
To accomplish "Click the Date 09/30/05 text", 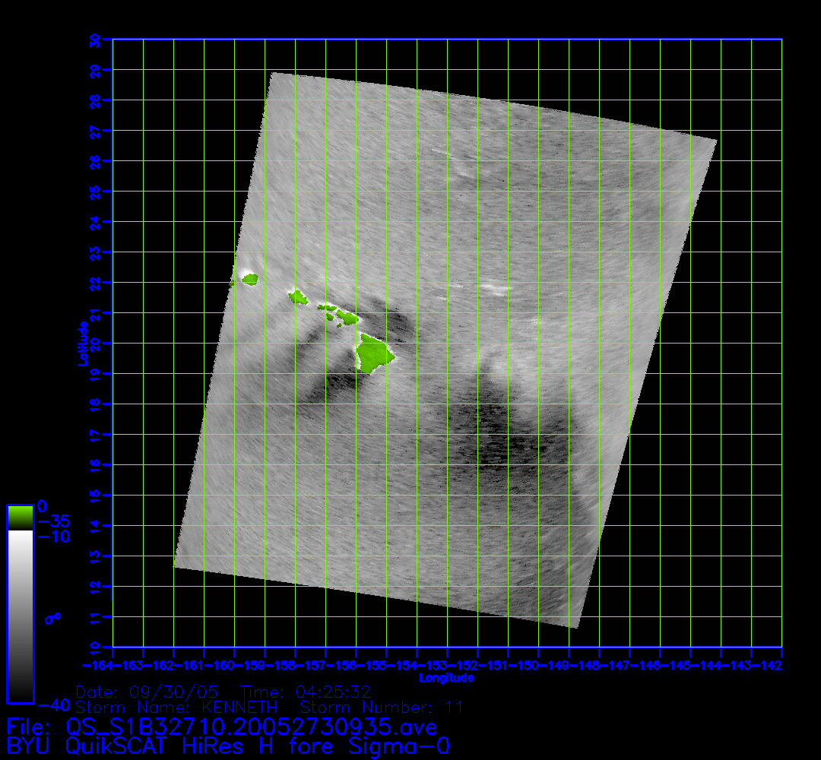I will coord(147,692).
